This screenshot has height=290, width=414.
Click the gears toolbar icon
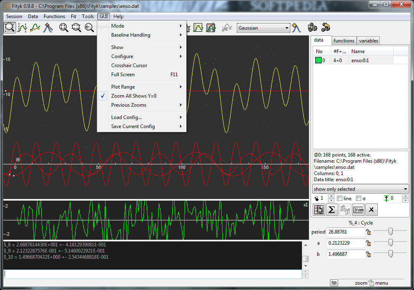tap(312, 27)
